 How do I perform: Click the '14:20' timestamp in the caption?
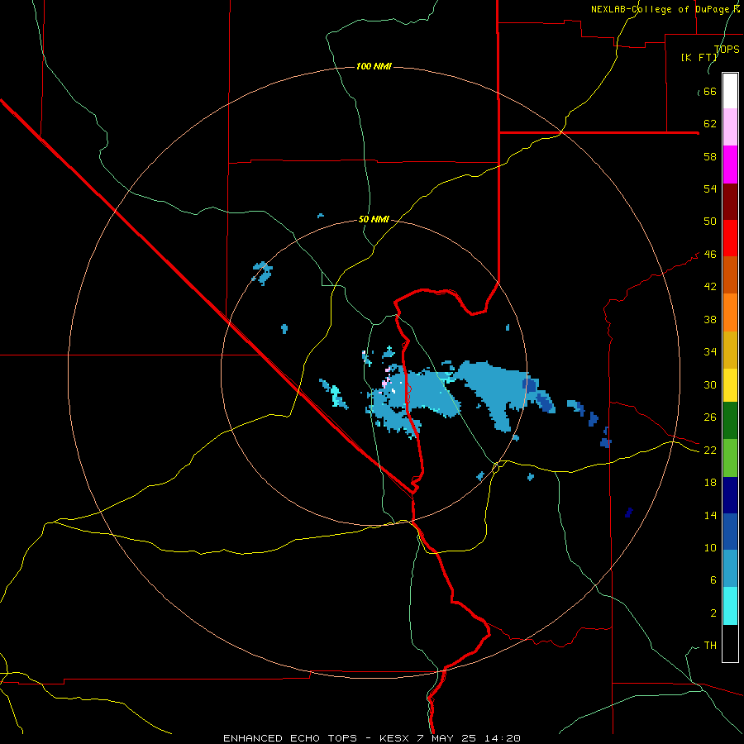pyautogui.click(x=503, y=738)
